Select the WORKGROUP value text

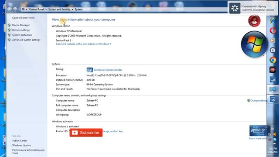pos(94,115)
